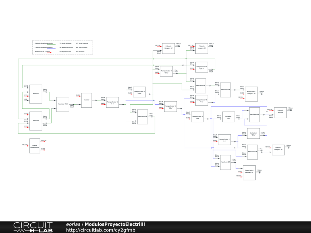Click the eorias author name
Screen dimensions: 311x233
[x=73, y=224]
